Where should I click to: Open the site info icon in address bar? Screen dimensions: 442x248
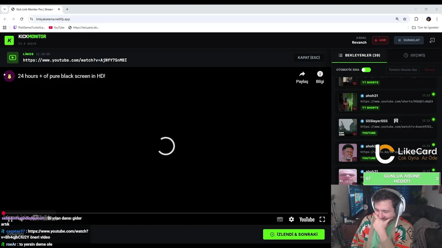point(31,19)
